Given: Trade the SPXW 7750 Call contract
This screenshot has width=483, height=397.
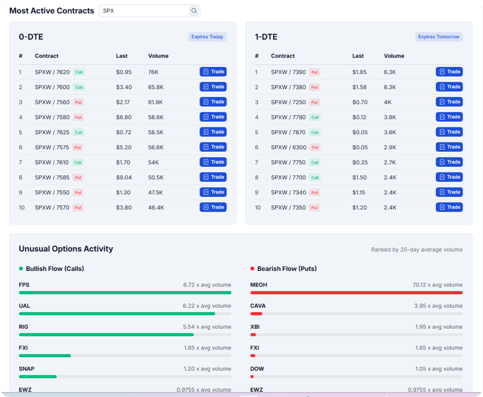Looking at the screenshot, I should (449, 162).
